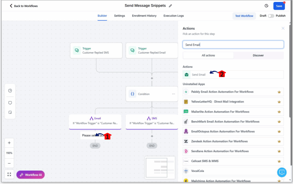Open Execution Logs tab
This screenshot has width=293, height=184.
click(174, 16)
